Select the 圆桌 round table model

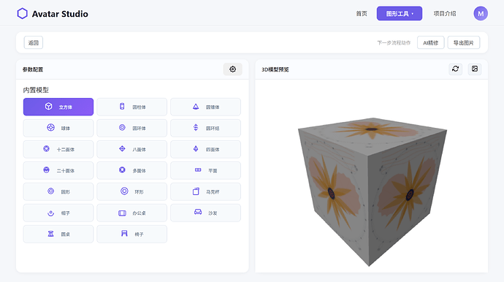point(58,234)
